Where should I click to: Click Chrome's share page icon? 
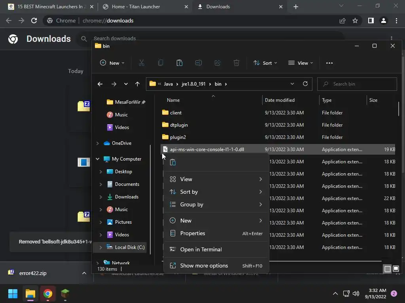343,21
